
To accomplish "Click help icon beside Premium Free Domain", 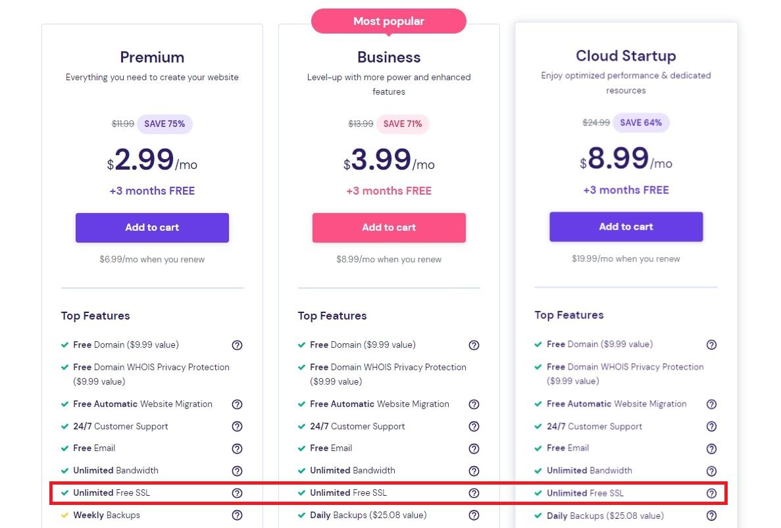I will coord(237,345).
